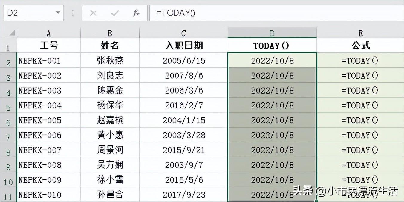Select column D header
Screen dimensions: 404x202
(x=272, y=33)
